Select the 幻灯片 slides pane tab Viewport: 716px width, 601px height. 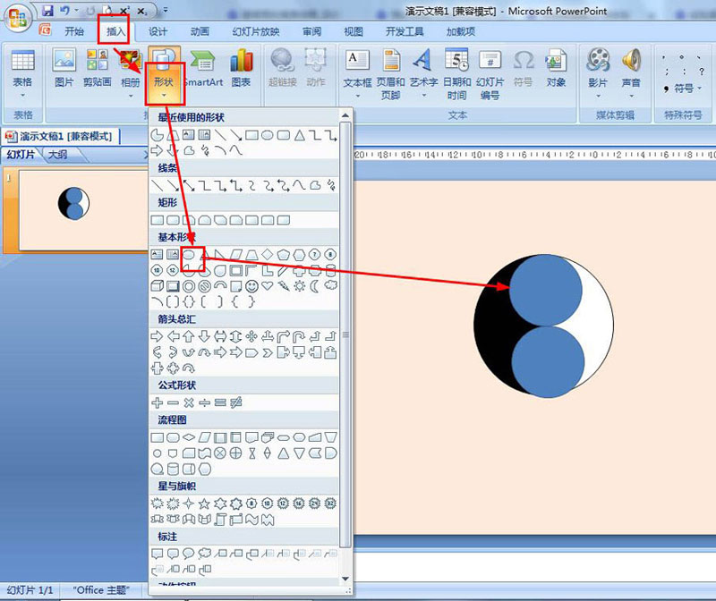pos(21,154)
